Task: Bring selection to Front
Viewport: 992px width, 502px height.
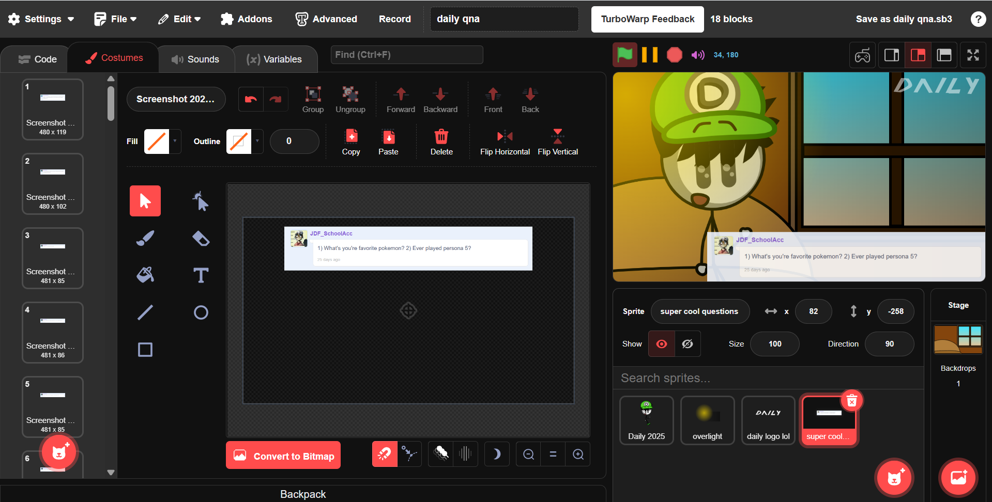Action: coord(493,100)
